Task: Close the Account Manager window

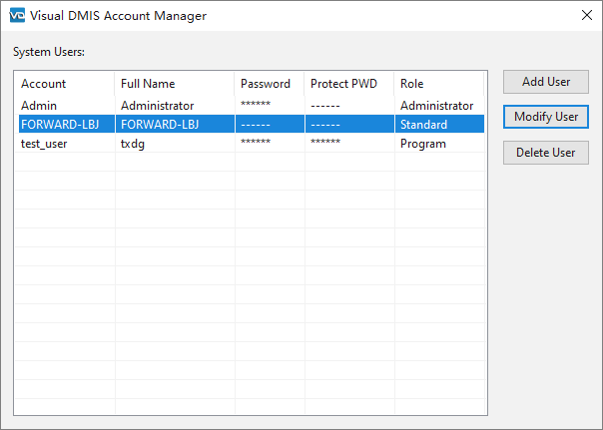Action: tap(586, 15)
